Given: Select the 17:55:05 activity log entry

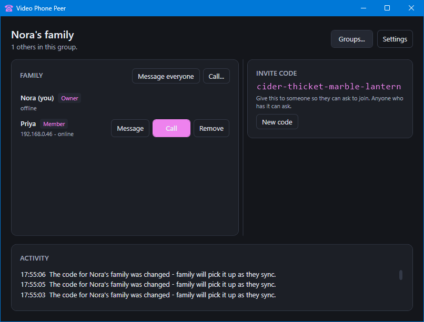Looking at the screenshot, I should click(148, 285).
